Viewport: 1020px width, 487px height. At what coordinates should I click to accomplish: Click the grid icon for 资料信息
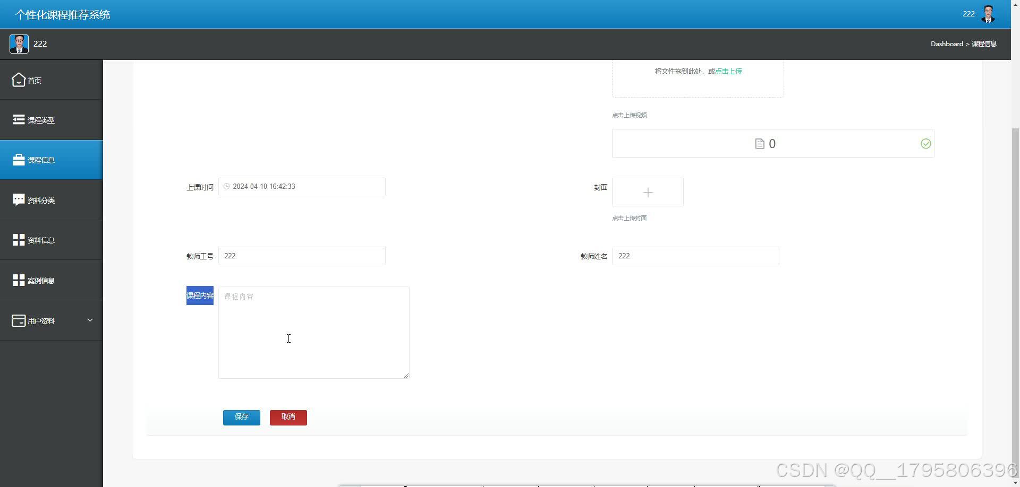click(x=19, y=240)
